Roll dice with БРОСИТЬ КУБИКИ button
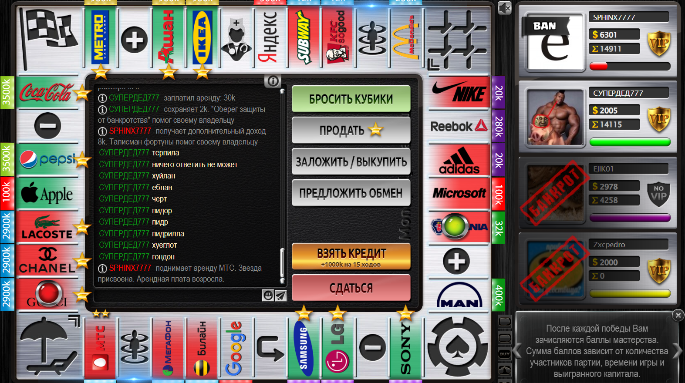 point(351,99)
